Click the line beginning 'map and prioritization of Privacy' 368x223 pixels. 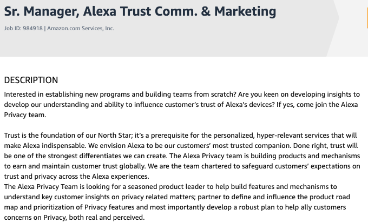[x=175, y=207]
